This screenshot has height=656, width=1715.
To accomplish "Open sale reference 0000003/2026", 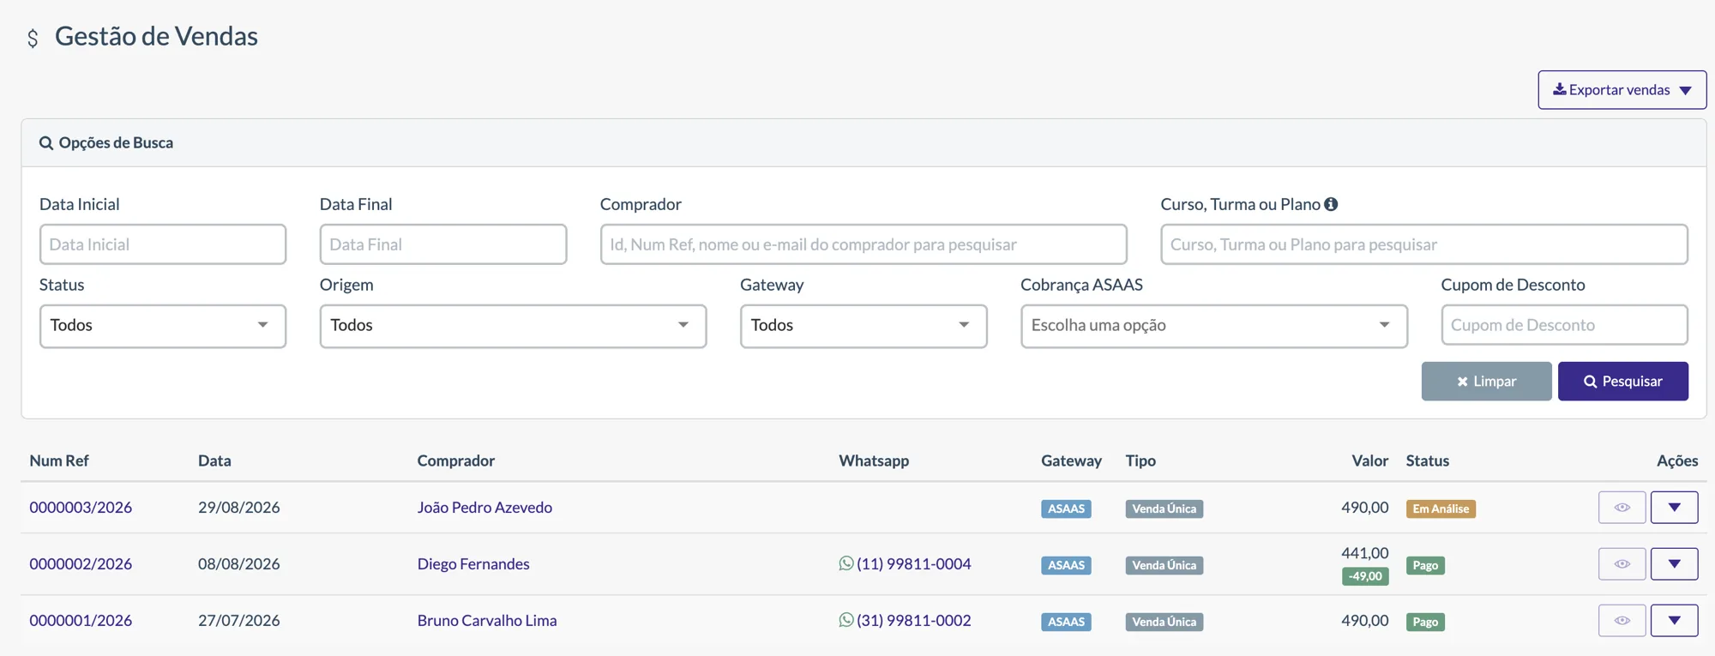I will pyautogui.click(x=81, y=508).
